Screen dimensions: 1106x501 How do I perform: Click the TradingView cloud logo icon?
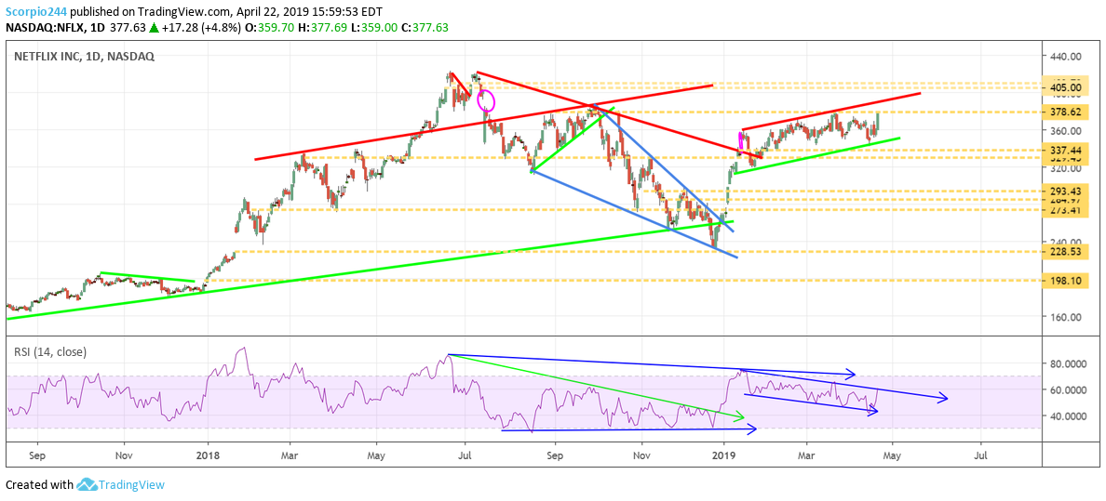[x=87, y=484]
